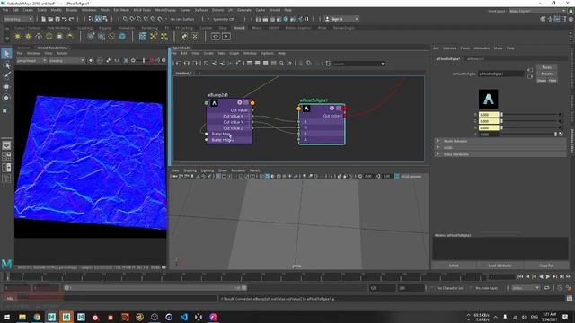Open the viewport Lighting menu
The height and width of the screenshot is (323, 575).
tap(208, 170)
